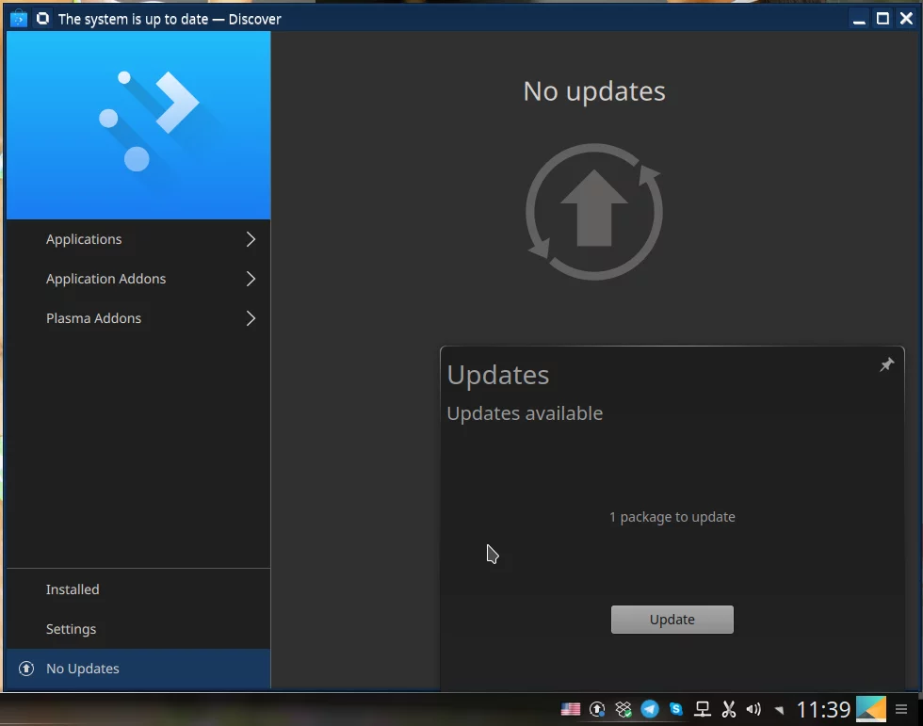
Task: Click the 11:39 clock
Action: pos(823,710)
